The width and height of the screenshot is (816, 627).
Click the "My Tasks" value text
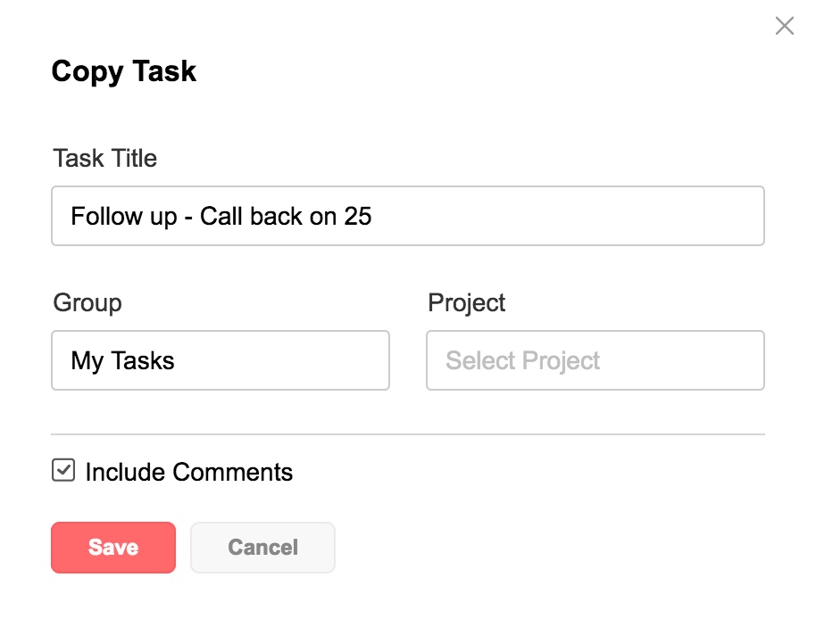pos(122,361)
